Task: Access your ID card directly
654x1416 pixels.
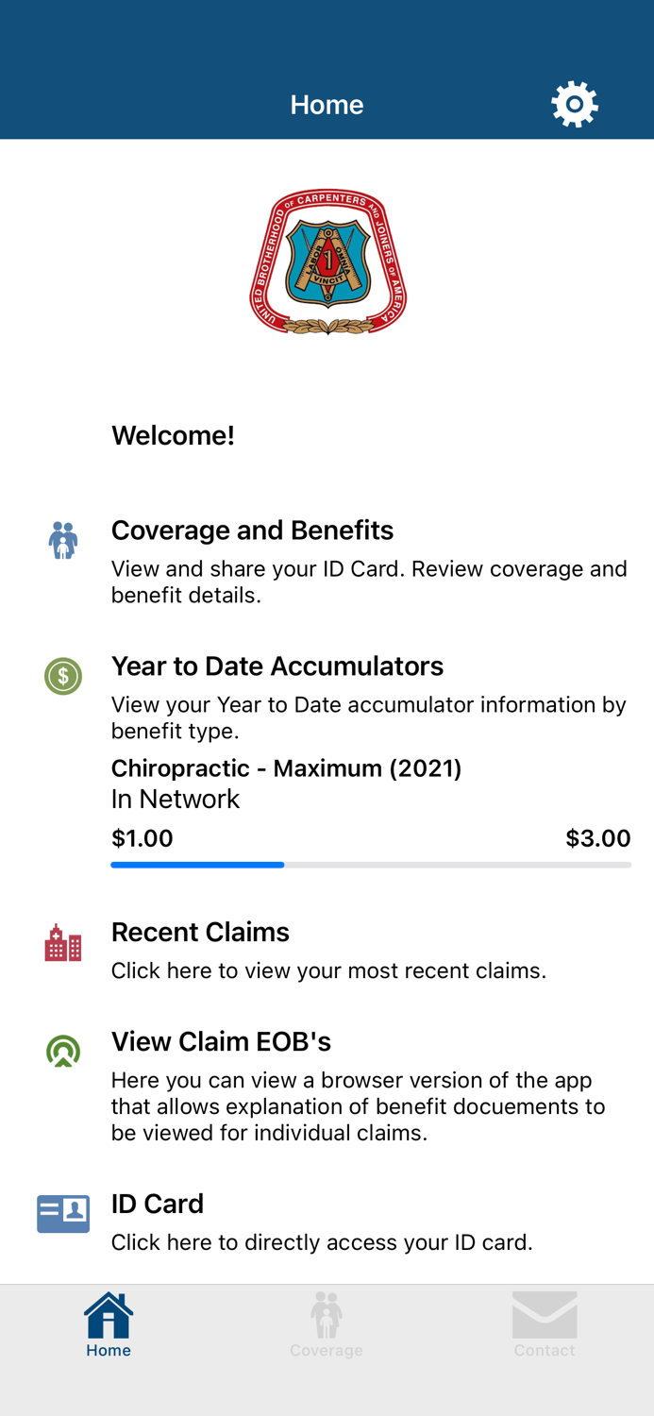Action: coord(158,1205)
